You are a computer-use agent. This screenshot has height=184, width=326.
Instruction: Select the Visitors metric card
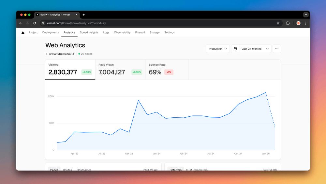coord(70,70)
